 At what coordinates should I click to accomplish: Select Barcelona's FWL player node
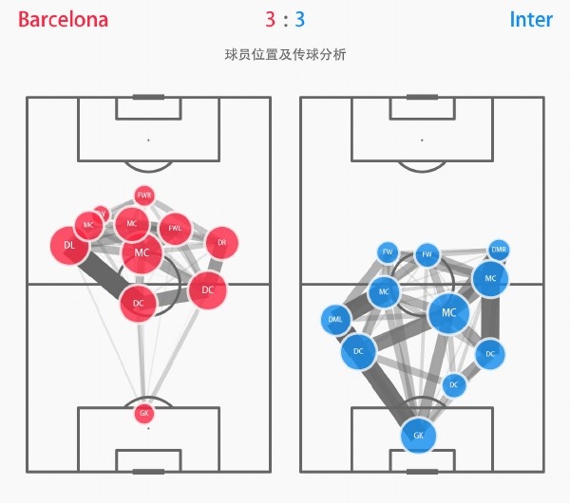tap(175, 229)
